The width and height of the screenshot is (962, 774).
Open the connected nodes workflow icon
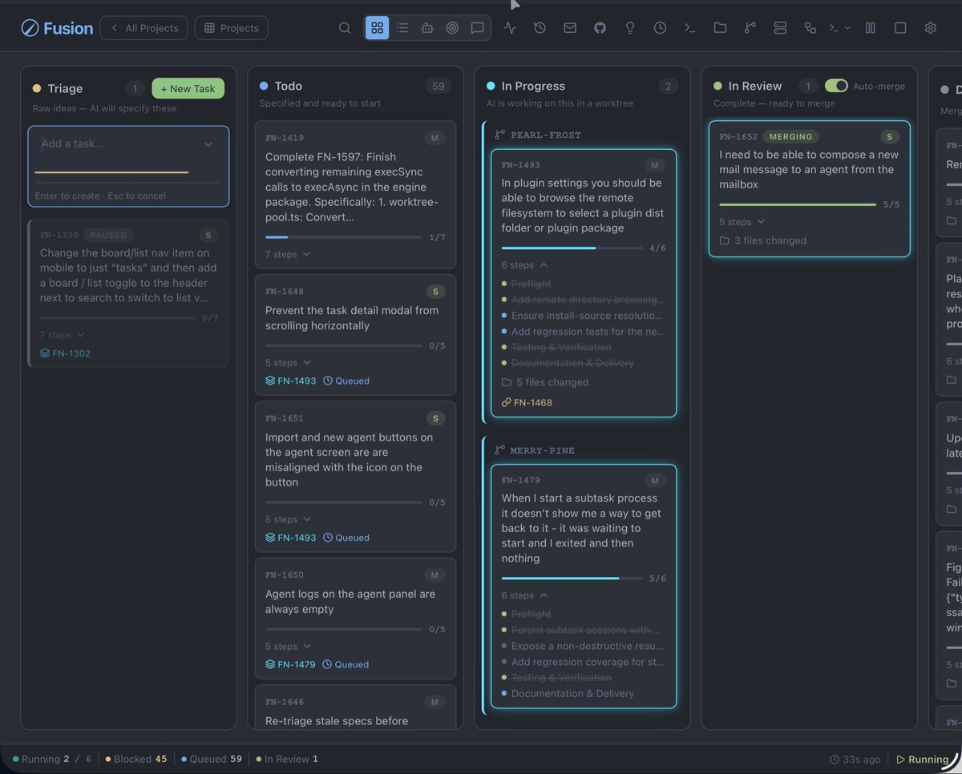pyautogui.click(x=810, y=28)
